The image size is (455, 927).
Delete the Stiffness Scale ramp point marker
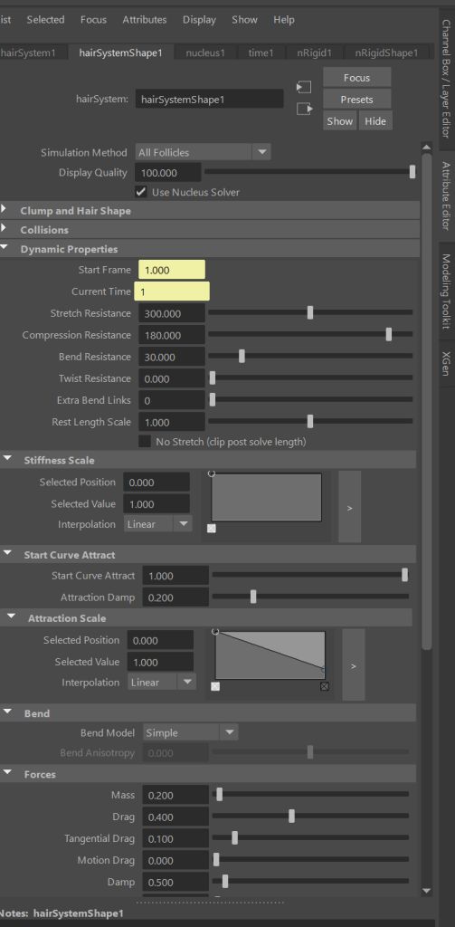(x=212, y=528)
